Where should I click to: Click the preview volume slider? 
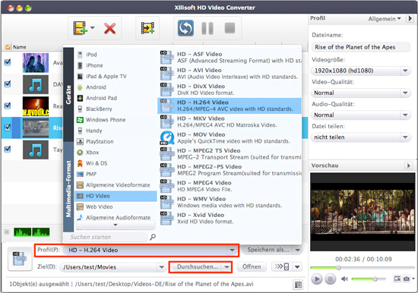click(x=368, y=279)
